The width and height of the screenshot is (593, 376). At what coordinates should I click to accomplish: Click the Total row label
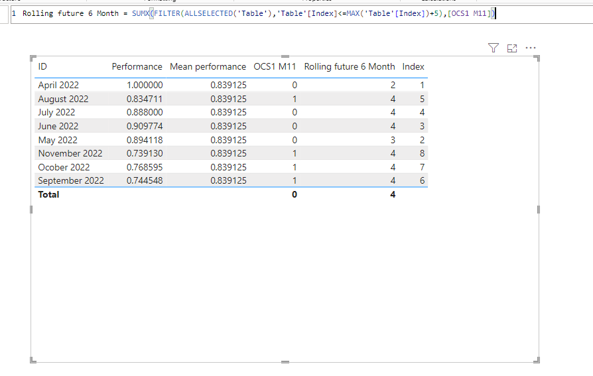(48, 194)
